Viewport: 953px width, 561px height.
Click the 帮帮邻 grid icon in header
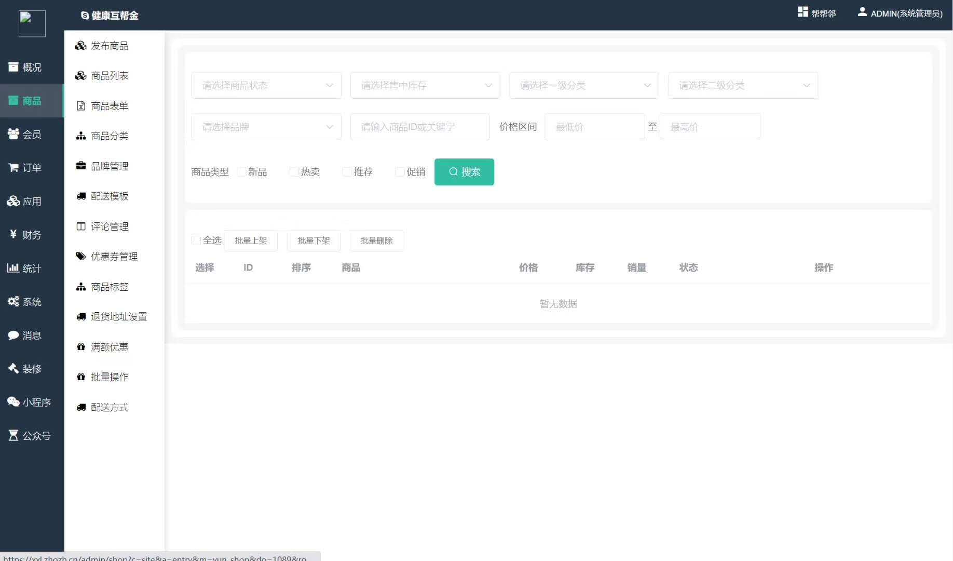(803, 12)
